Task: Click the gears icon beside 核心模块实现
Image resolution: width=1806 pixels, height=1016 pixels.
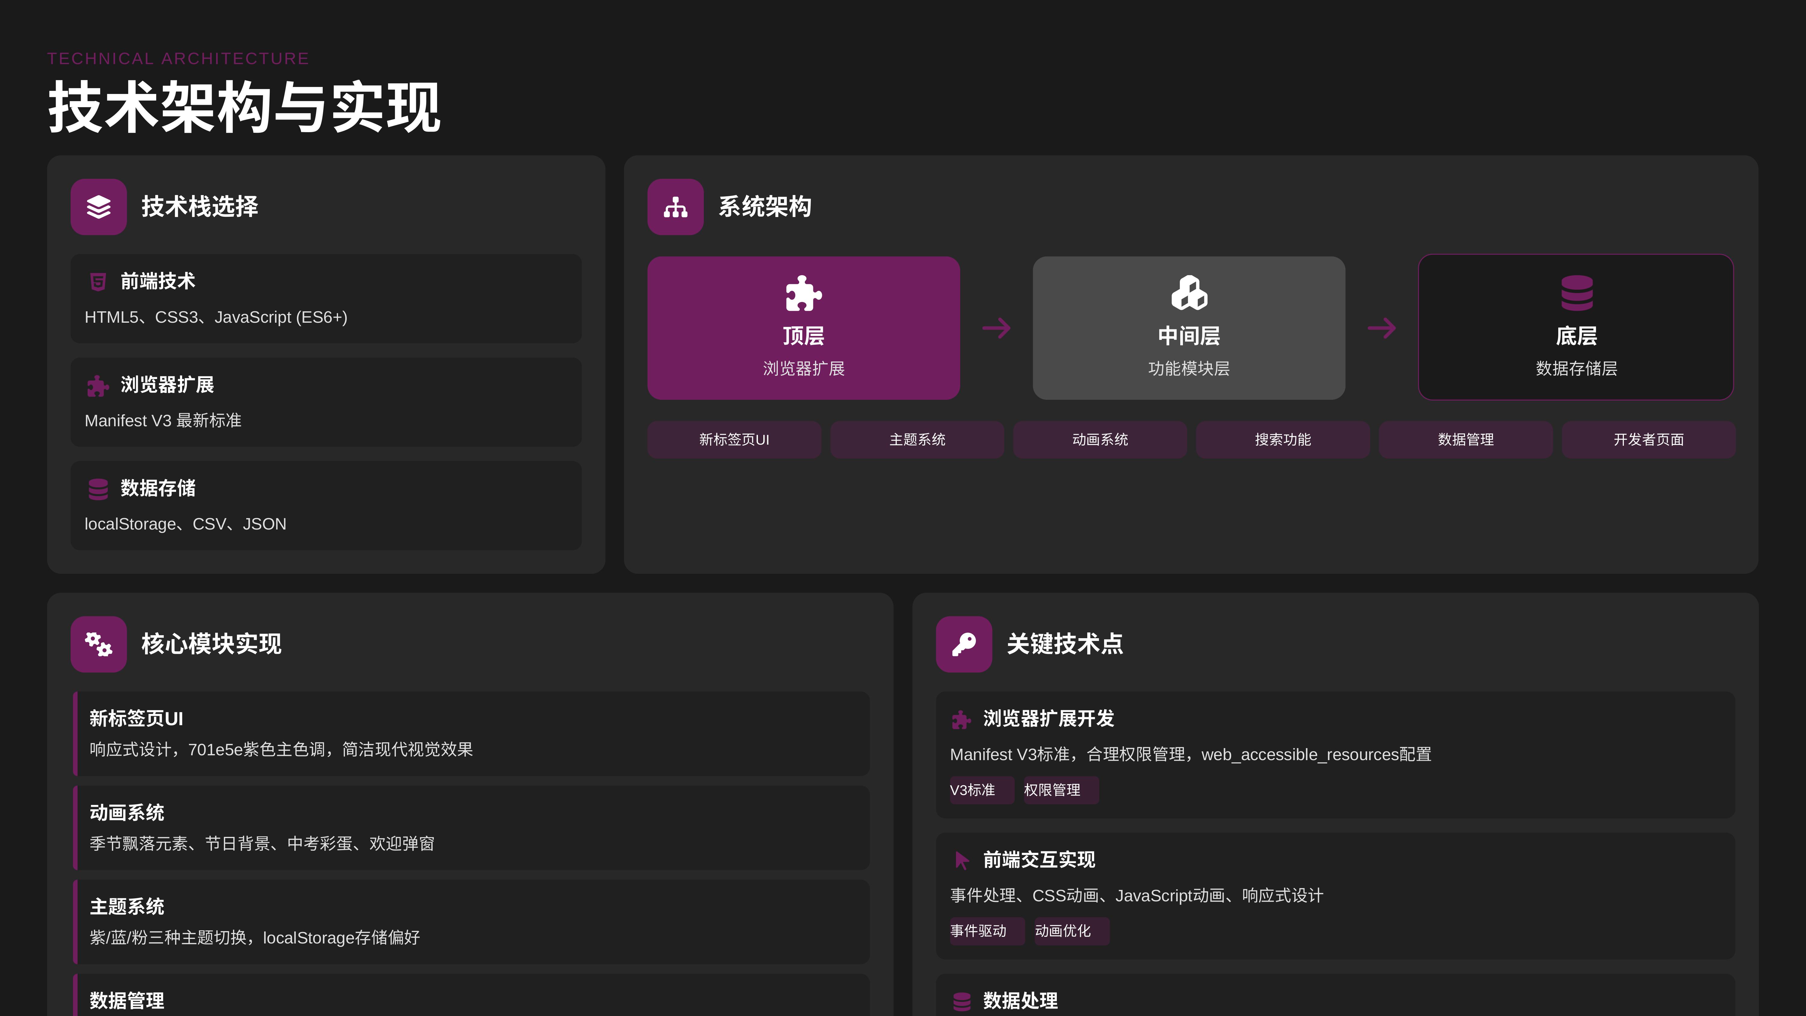Action: coord(98,645)
